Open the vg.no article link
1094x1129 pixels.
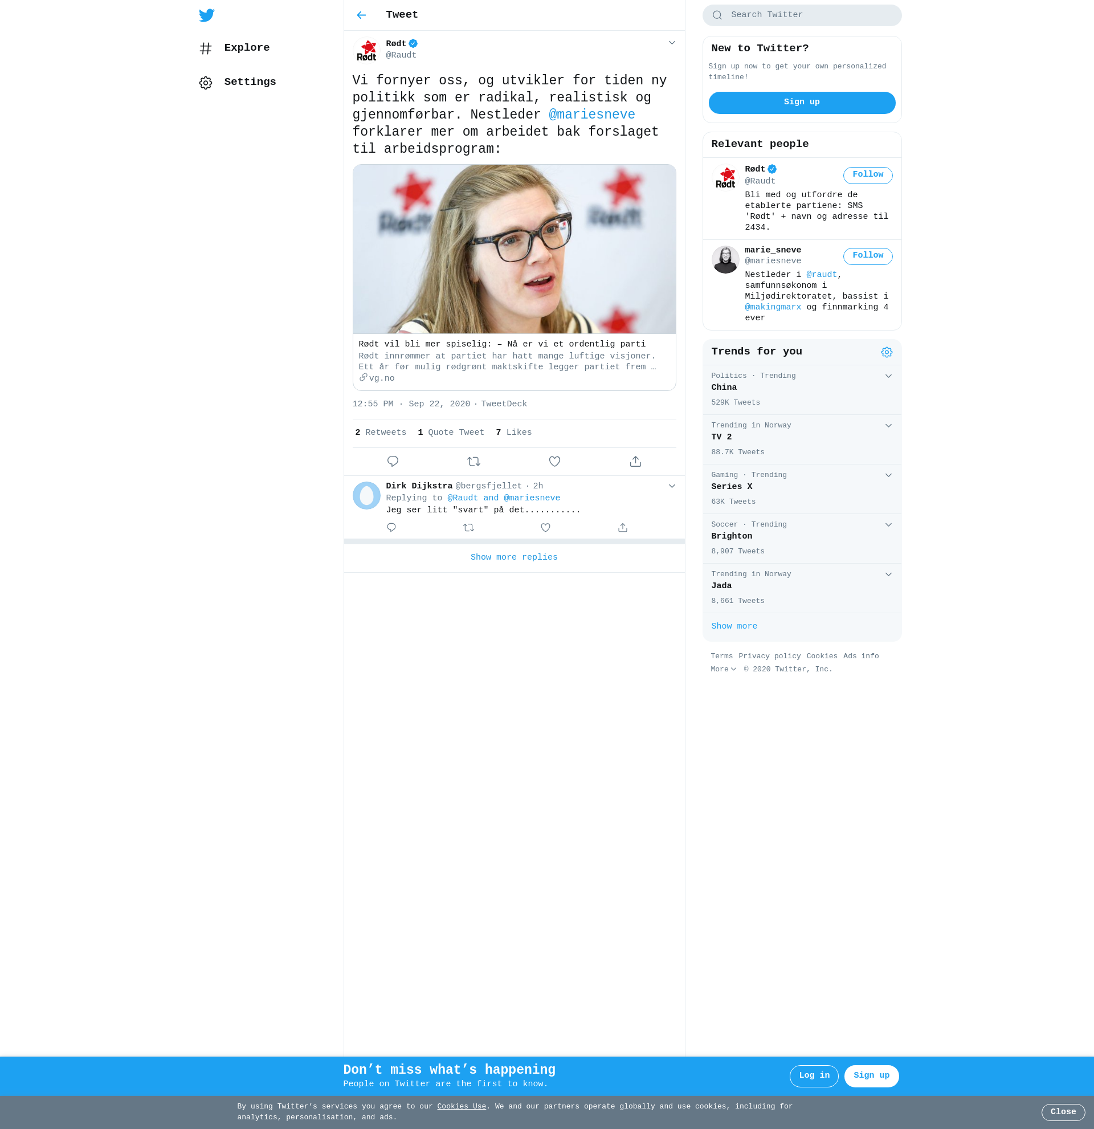(x=514, y=361)
